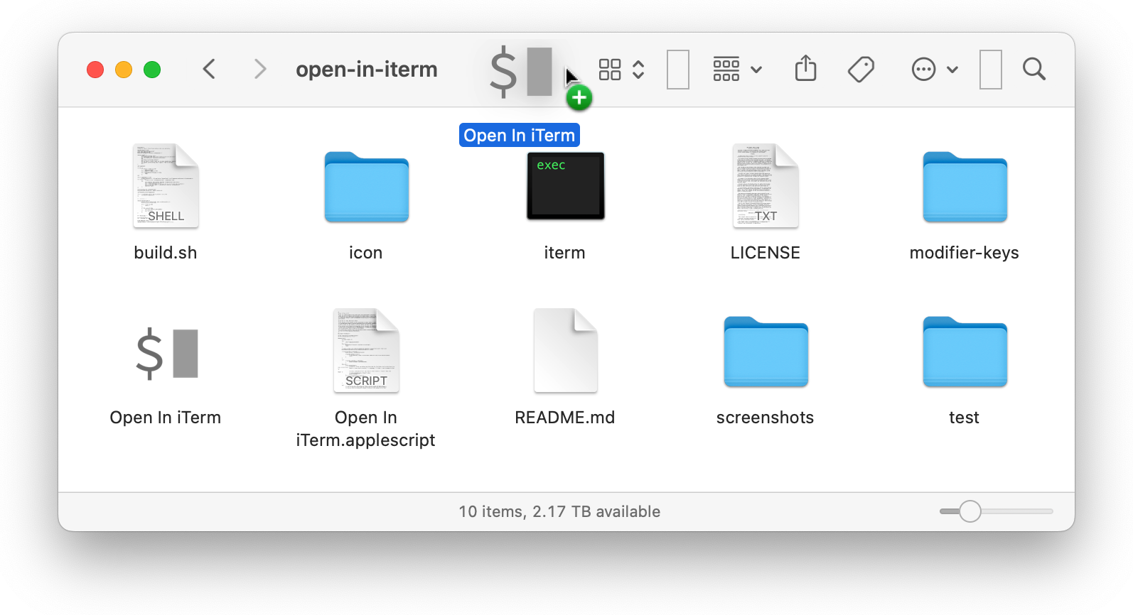Click the build.sh file name
Screen dimensions: 1133x615
click(x=166, y=253)
